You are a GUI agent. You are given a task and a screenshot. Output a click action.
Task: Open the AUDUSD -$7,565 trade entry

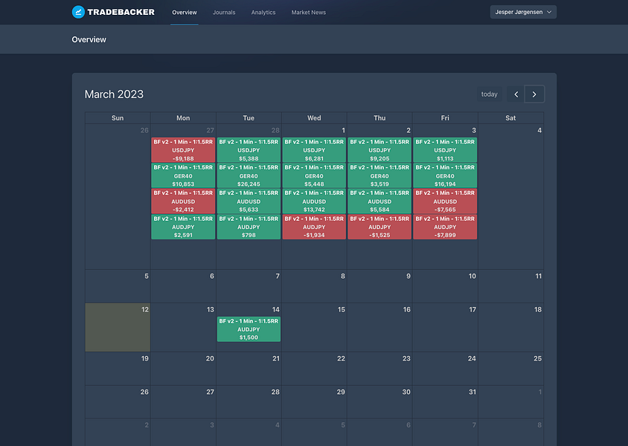(445, 201)
